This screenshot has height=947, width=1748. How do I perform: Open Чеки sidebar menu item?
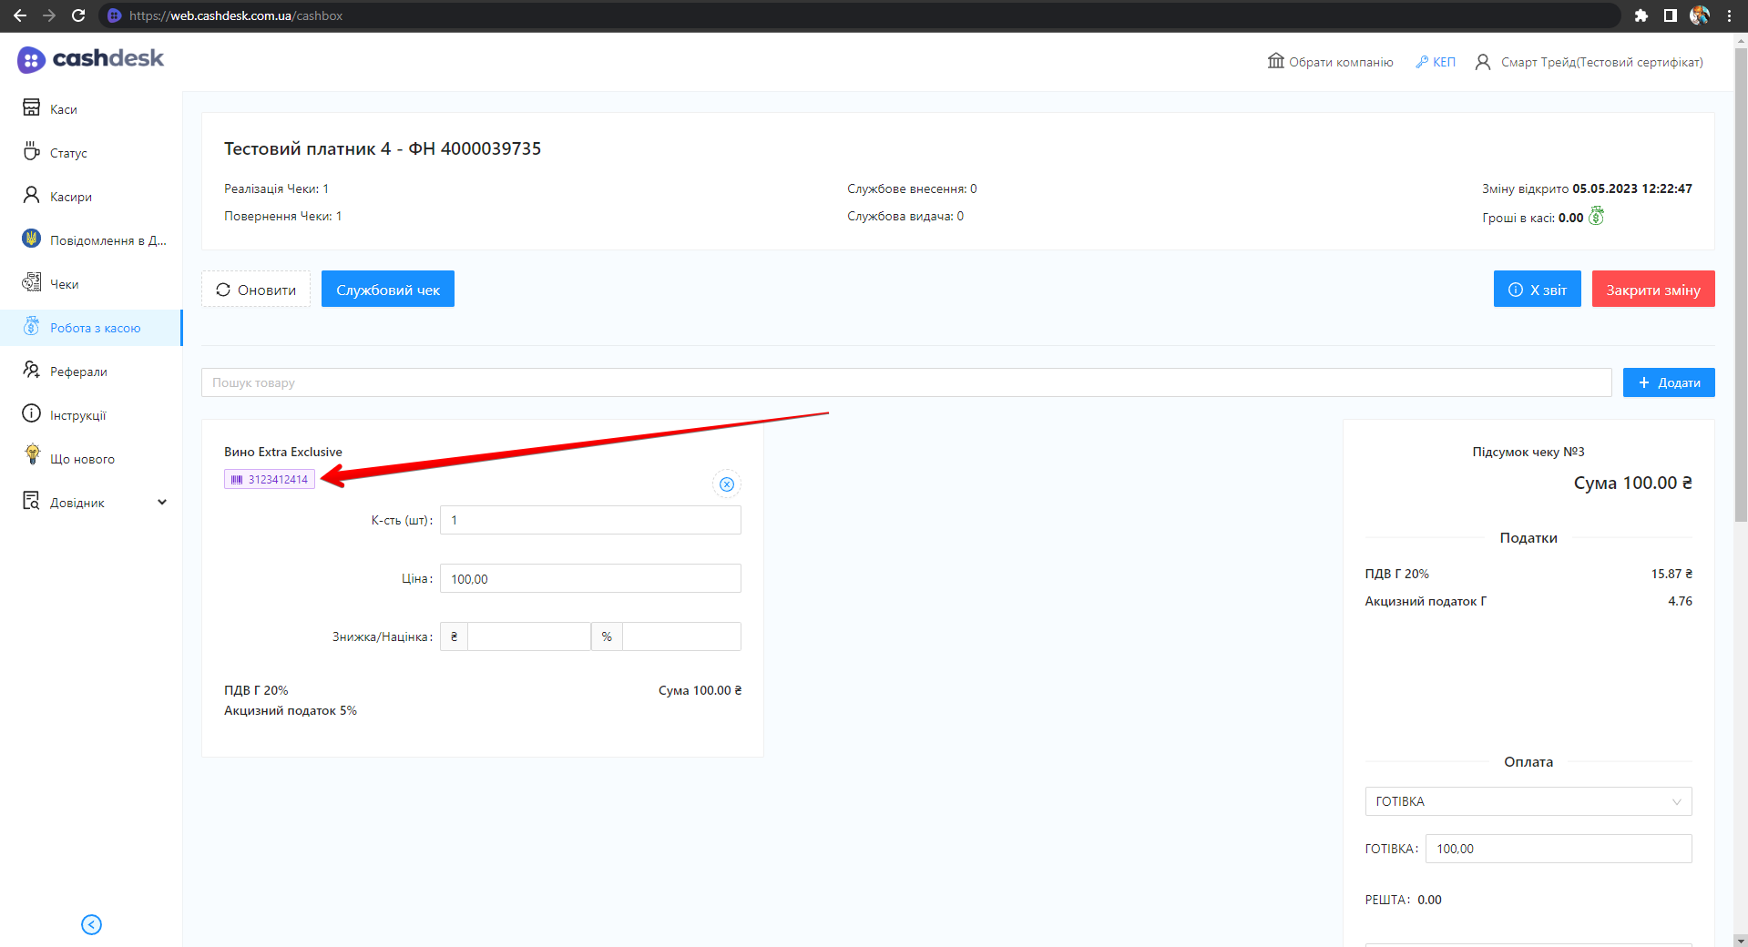click(x=64, y=284)
